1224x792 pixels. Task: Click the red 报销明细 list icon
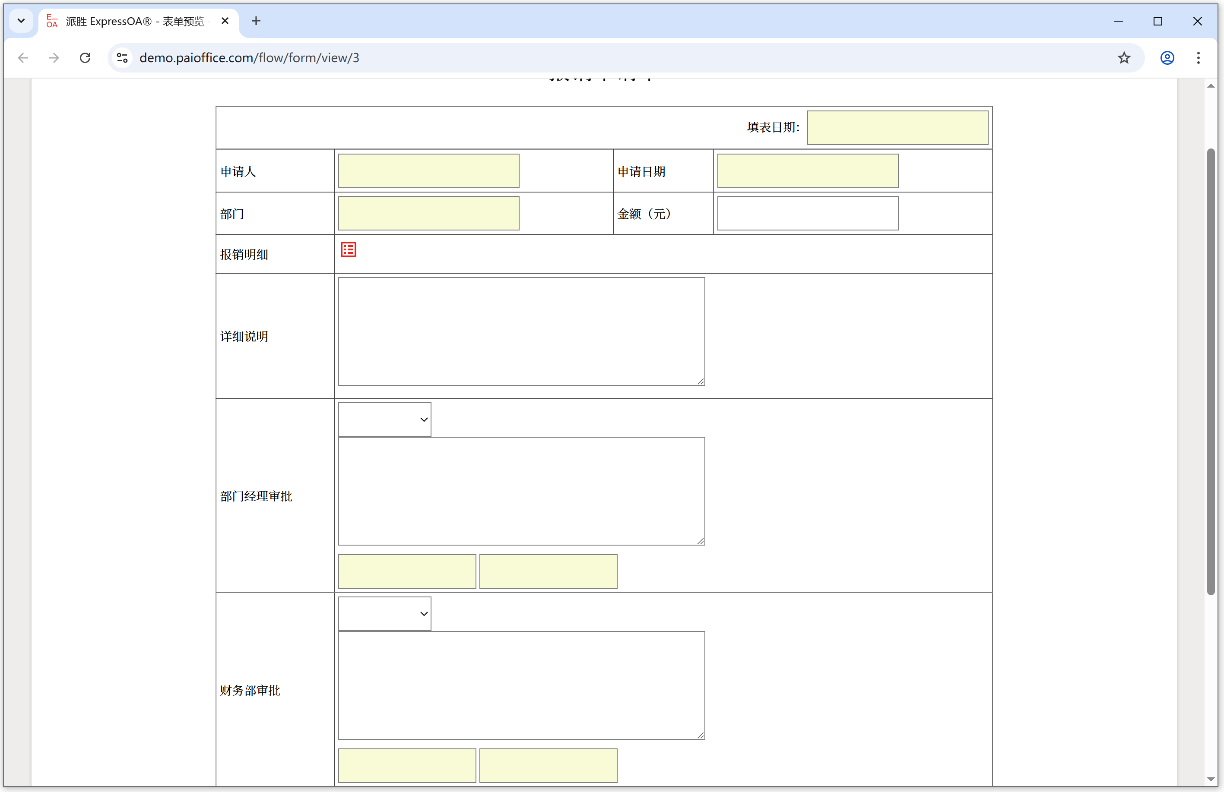348,250
